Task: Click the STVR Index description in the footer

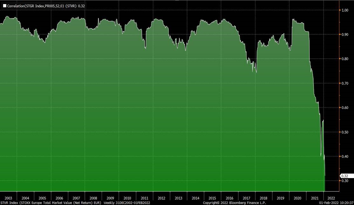Action: (51, 202)
